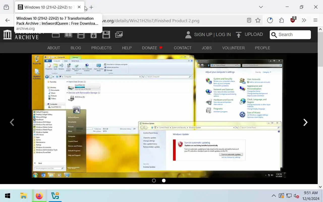The image size is (323, 202).
Task: Click the Windows 7 transformation screenshot image
Action: [x=159, y=116]
